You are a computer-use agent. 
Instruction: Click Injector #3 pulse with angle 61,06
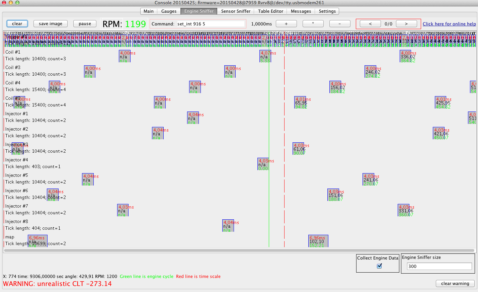[298, 149]
